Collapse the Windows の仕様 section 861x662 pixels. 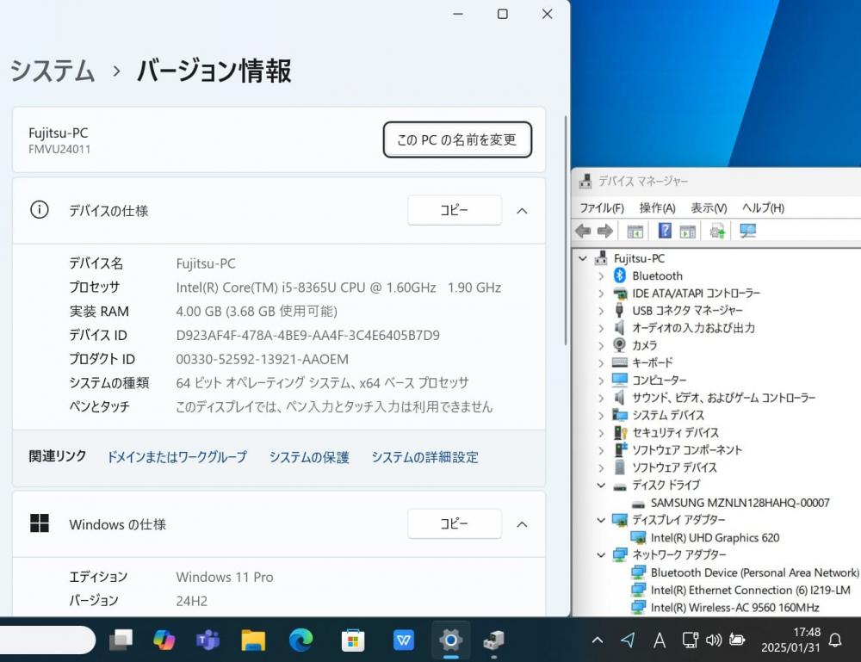523,525
